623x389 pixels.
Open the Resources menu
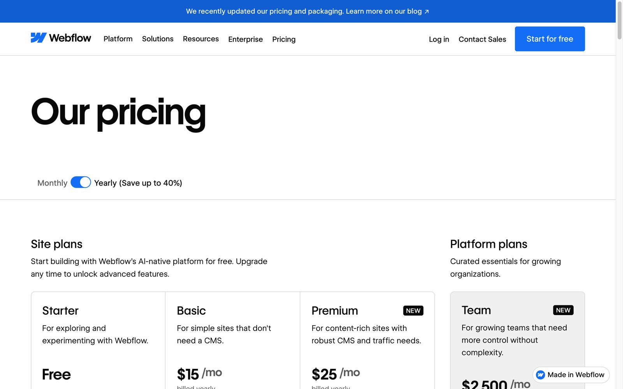tap(201, 39)
